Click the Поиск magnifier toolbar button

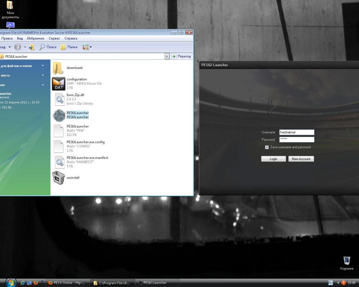point(48,47)
